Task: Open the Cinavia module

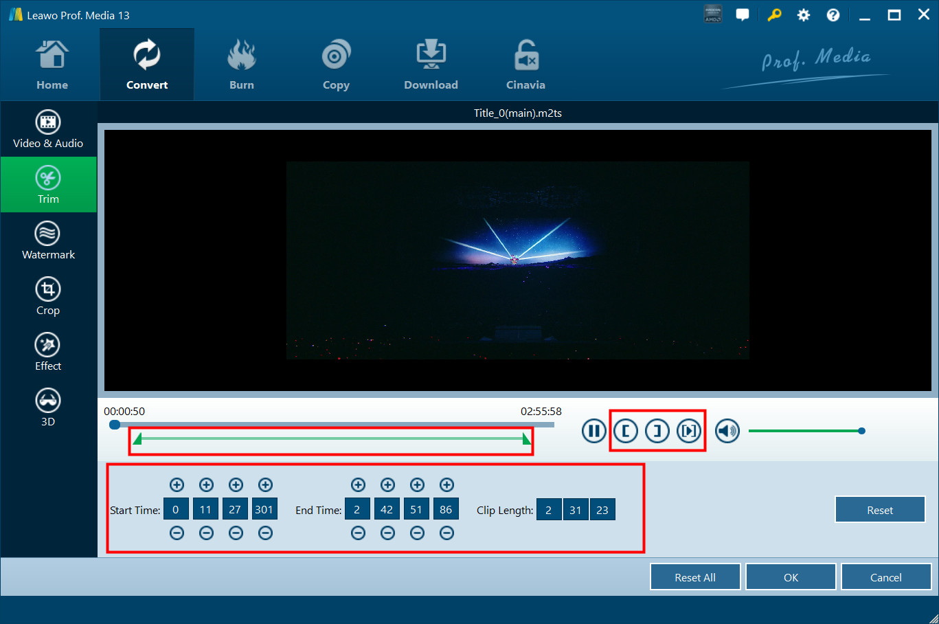Action: 525,65
